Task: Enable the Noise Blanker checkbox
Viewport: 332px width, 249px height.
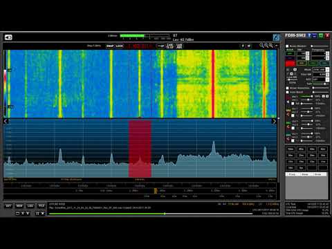Action: 287,46
